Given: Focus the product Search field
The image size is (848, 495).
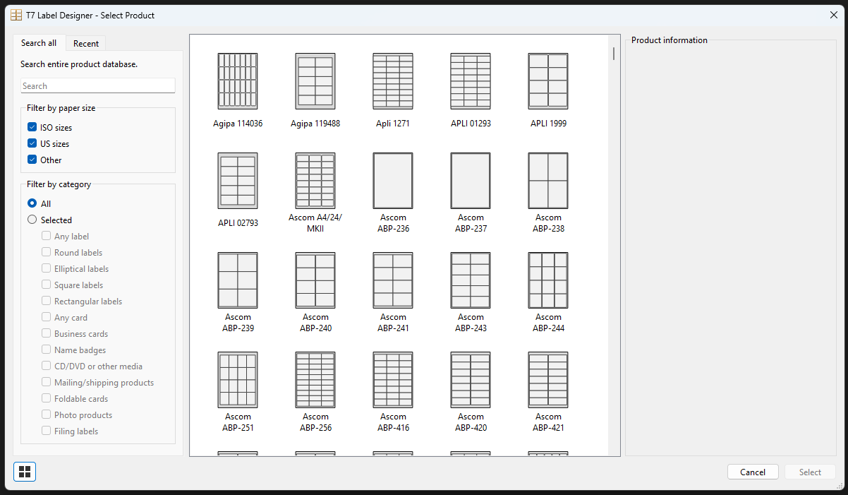Looking at the screenshot, I should click(98, 86).
